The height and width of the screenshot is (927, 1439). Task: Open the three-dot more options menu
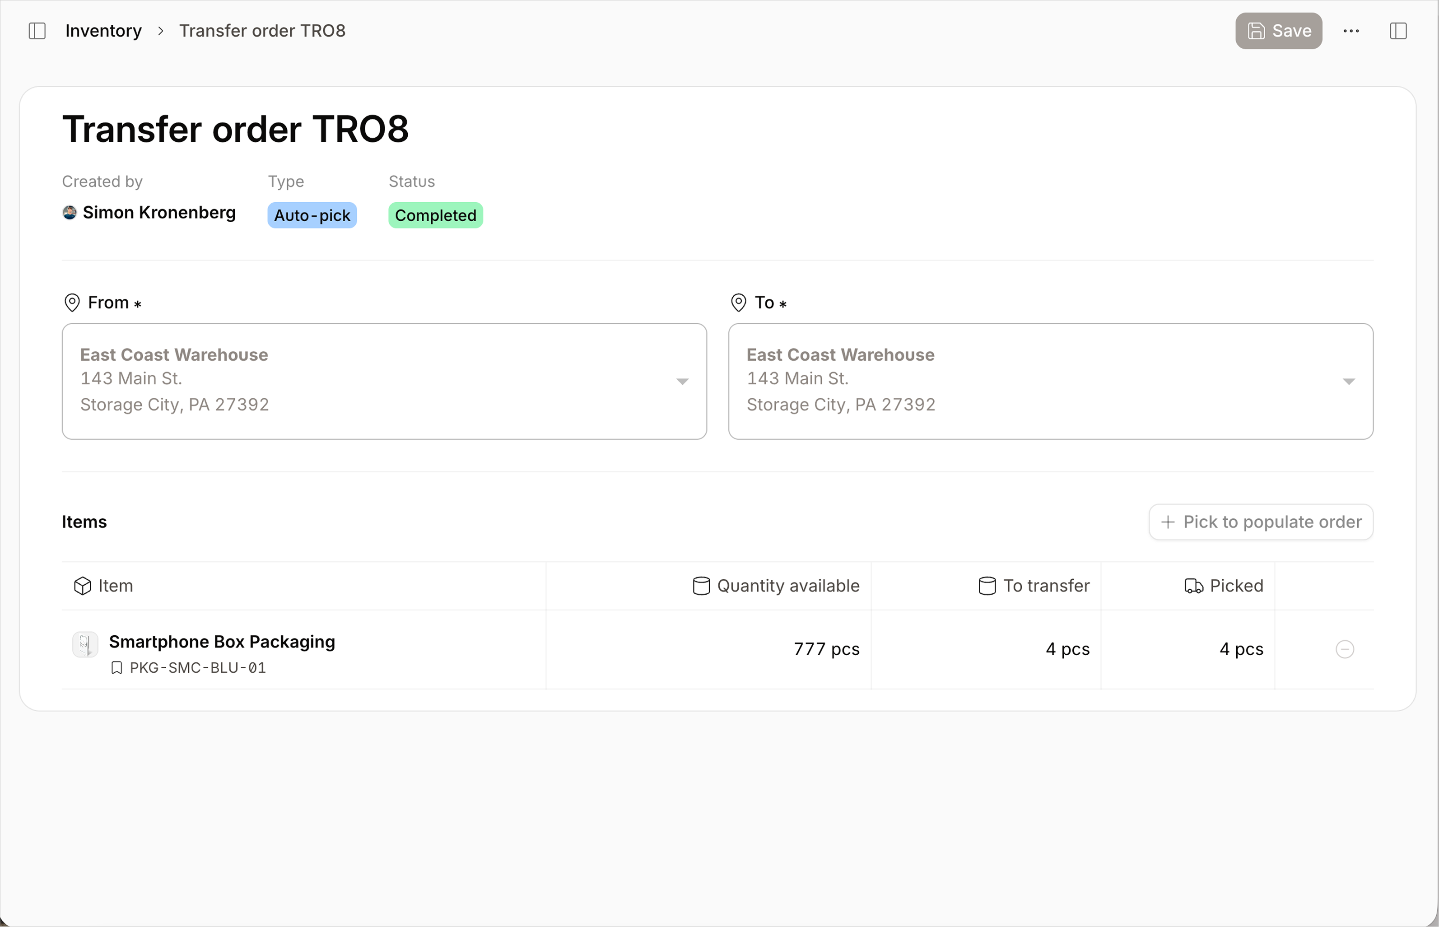click(1351, 31)
